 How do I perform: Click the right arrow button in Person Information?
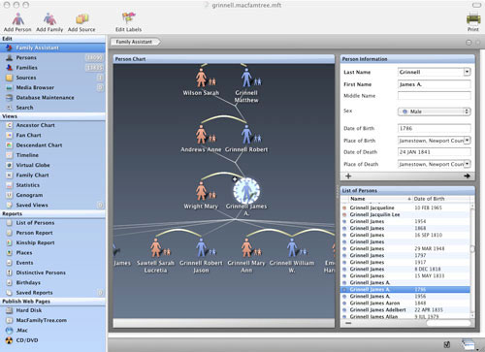point(467,176)
